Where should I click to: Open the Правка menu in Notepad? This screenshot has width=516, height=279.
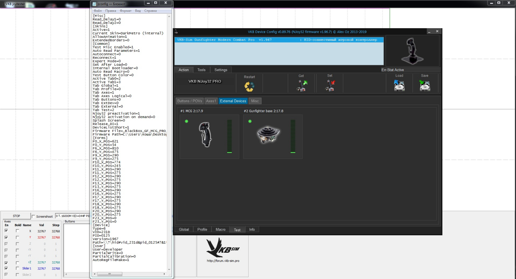tap(111, 11)
